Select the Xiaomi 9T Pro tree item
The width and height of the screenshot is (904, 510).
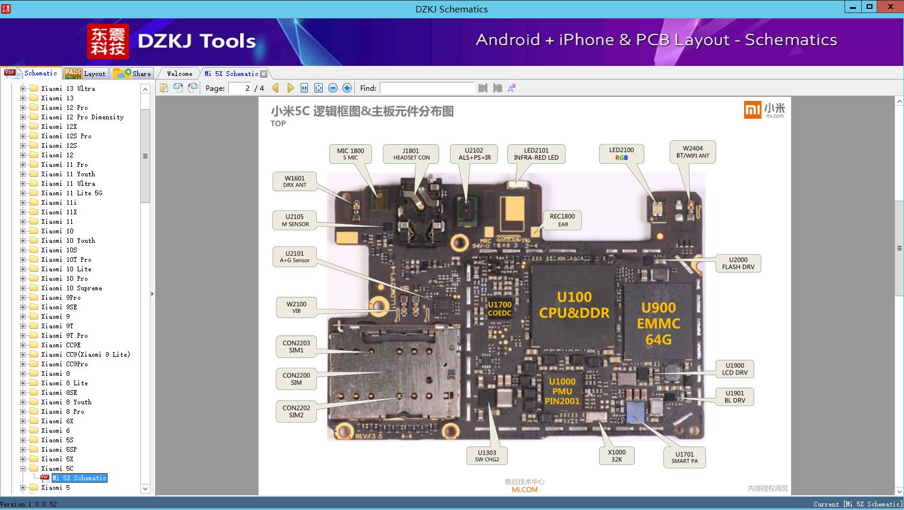coord(64,335)
